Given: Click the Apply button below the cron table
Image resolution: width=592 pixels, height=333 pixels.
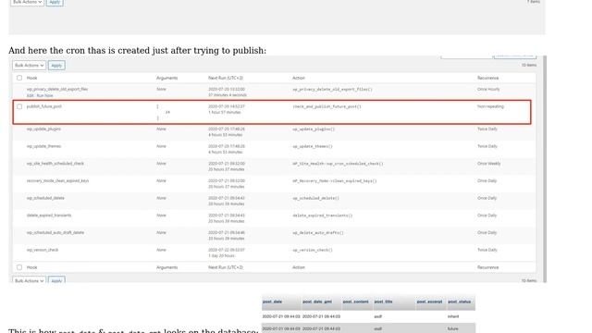Looking at the screenshot, I should 56,280.
